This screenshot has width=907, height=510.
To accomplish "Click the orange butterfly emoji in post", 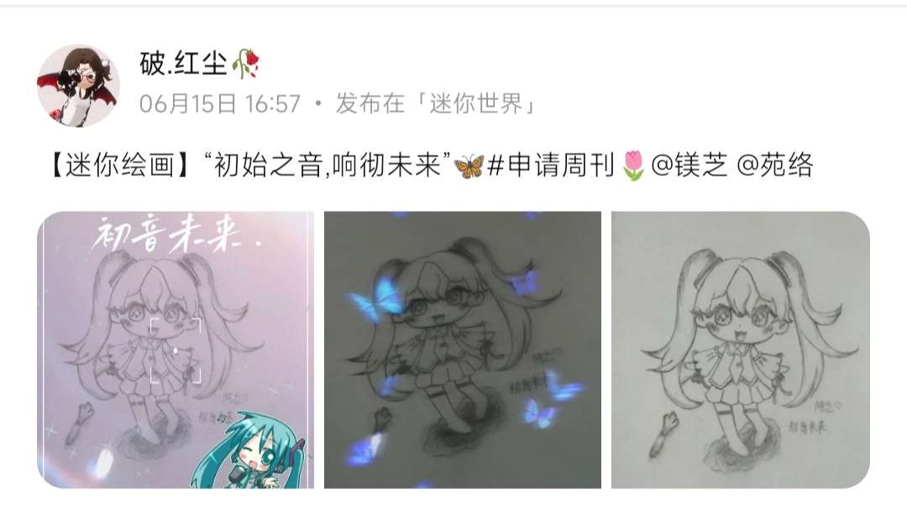I will coord(469,166).
